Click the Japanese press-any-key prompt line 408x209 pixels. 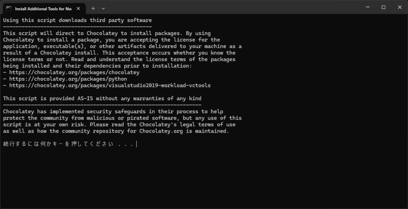pyautogui.click(x=69, y=144)
